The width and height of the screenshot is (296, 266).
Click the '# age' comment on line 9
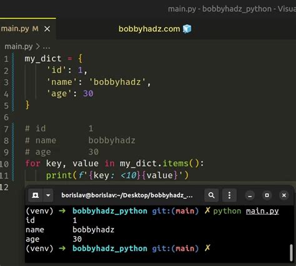pos(38,152)
